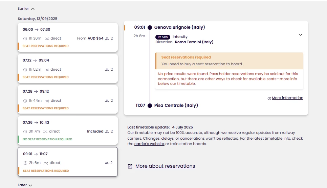Open the carrier's website link
Screen dimensions: 327x188
[149, 144]
